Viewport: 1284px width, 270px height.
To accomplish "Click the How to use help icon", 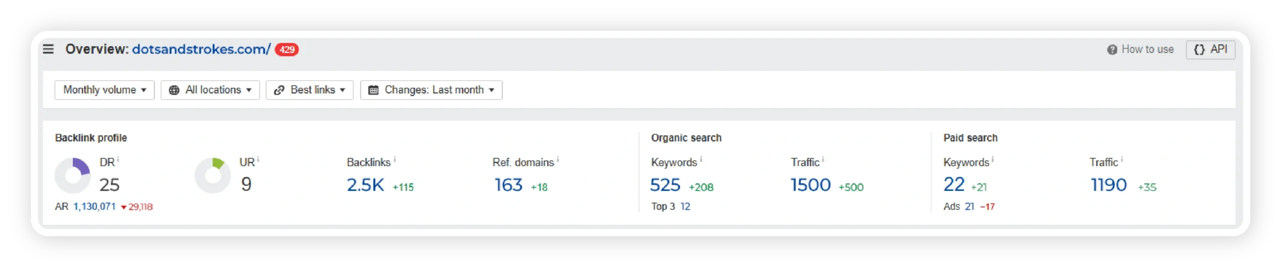I will [x=1111, y=50].
